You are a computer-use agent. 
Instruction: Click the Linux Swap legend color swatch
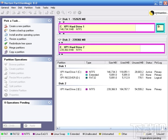pos(52,134)
